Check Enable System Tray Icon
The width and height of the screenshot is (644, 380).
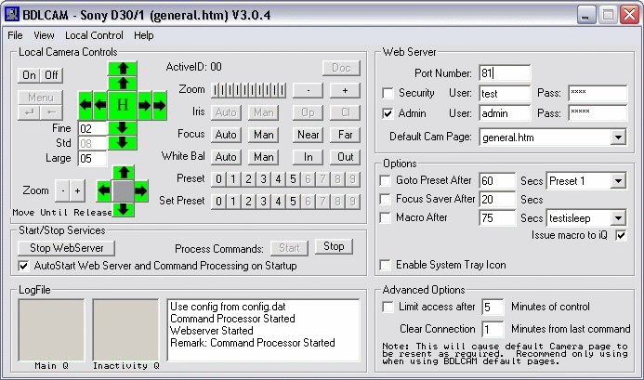point(388,265)
